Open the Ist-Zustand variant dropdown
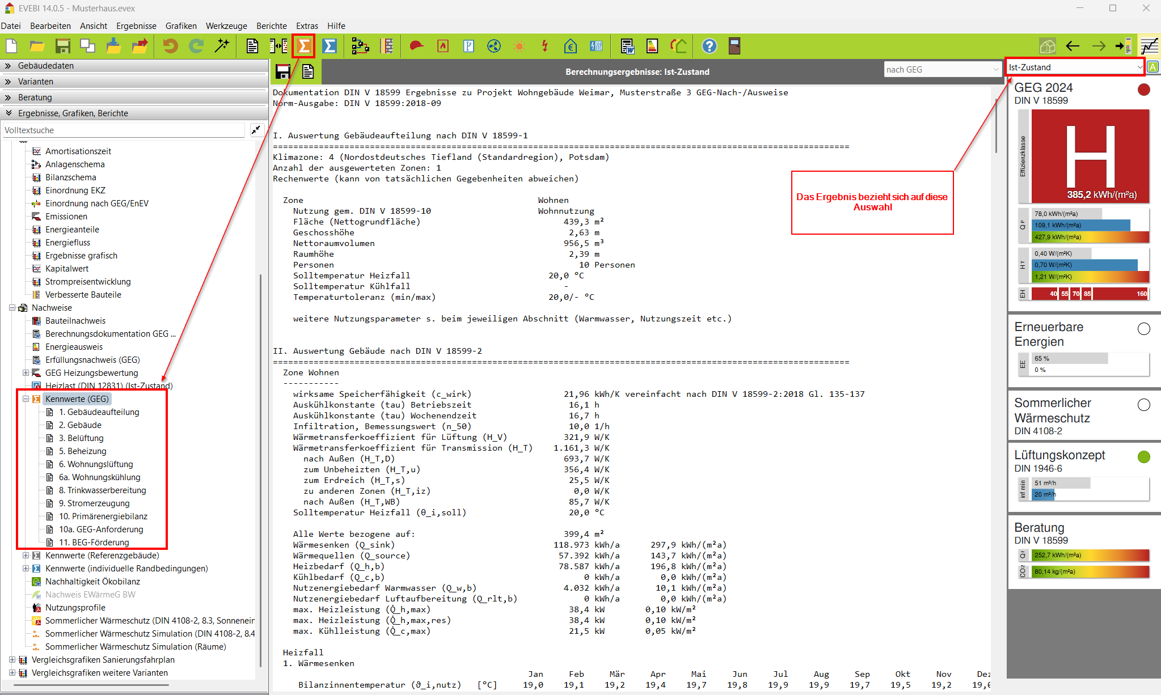Screen dimensions: 1161x695 click(x=1075, y=67)
